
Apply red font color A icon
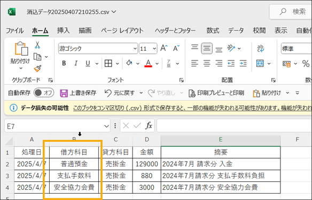coord(148,63)
